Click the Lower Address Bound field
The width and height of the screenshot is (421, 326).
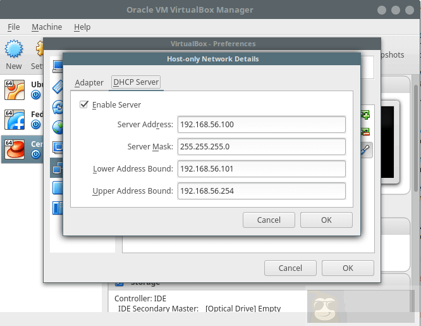coord(262,168)
